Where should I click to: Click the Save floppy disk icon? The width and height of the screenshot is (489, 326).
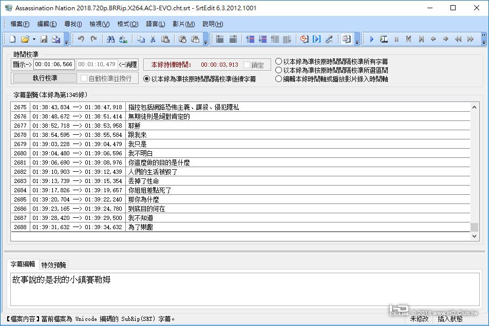coord(44,39)
